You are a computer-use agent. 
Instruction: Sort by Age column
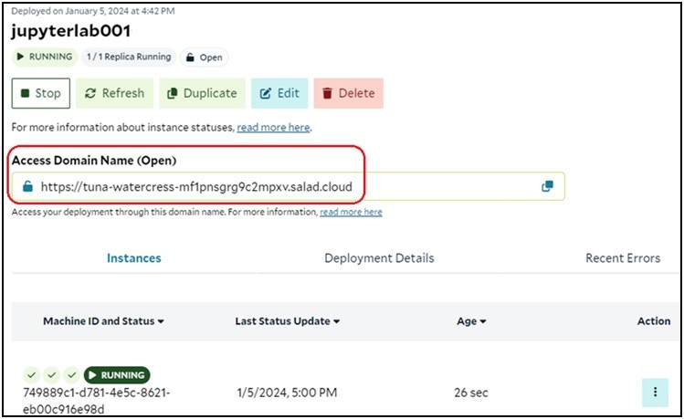point(471,321)
